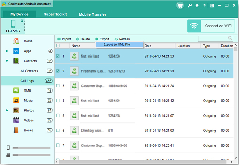The image size is (239, 165).
Task: Click the Delete button
Action: pos(83,39)
